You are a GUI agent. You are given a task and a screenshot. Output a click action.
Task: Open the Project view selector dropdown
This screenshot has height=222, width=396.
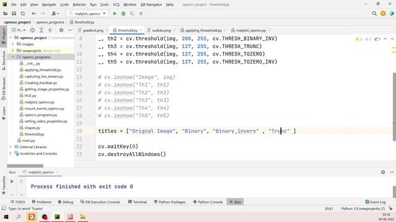tap(19, 30)
